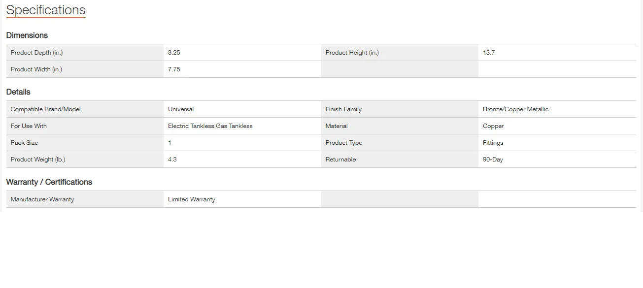Select the Electric Tankless,Gas Tankless value
This screenshot has height=288, width=643.
210,126
